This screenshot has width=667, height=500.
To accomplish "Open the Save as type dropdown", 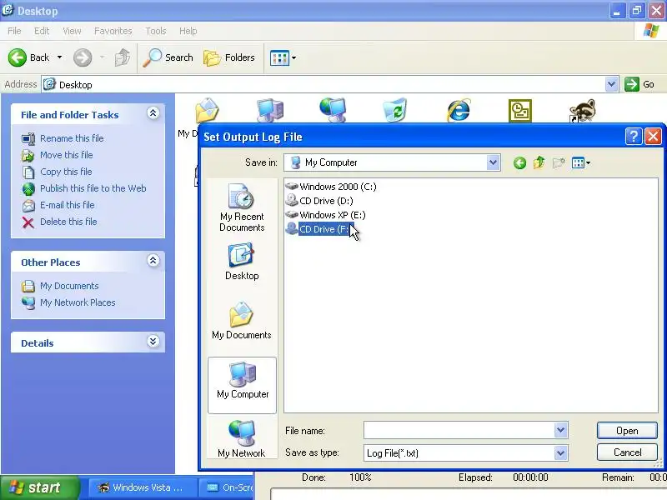I will (x=560, y=452).
